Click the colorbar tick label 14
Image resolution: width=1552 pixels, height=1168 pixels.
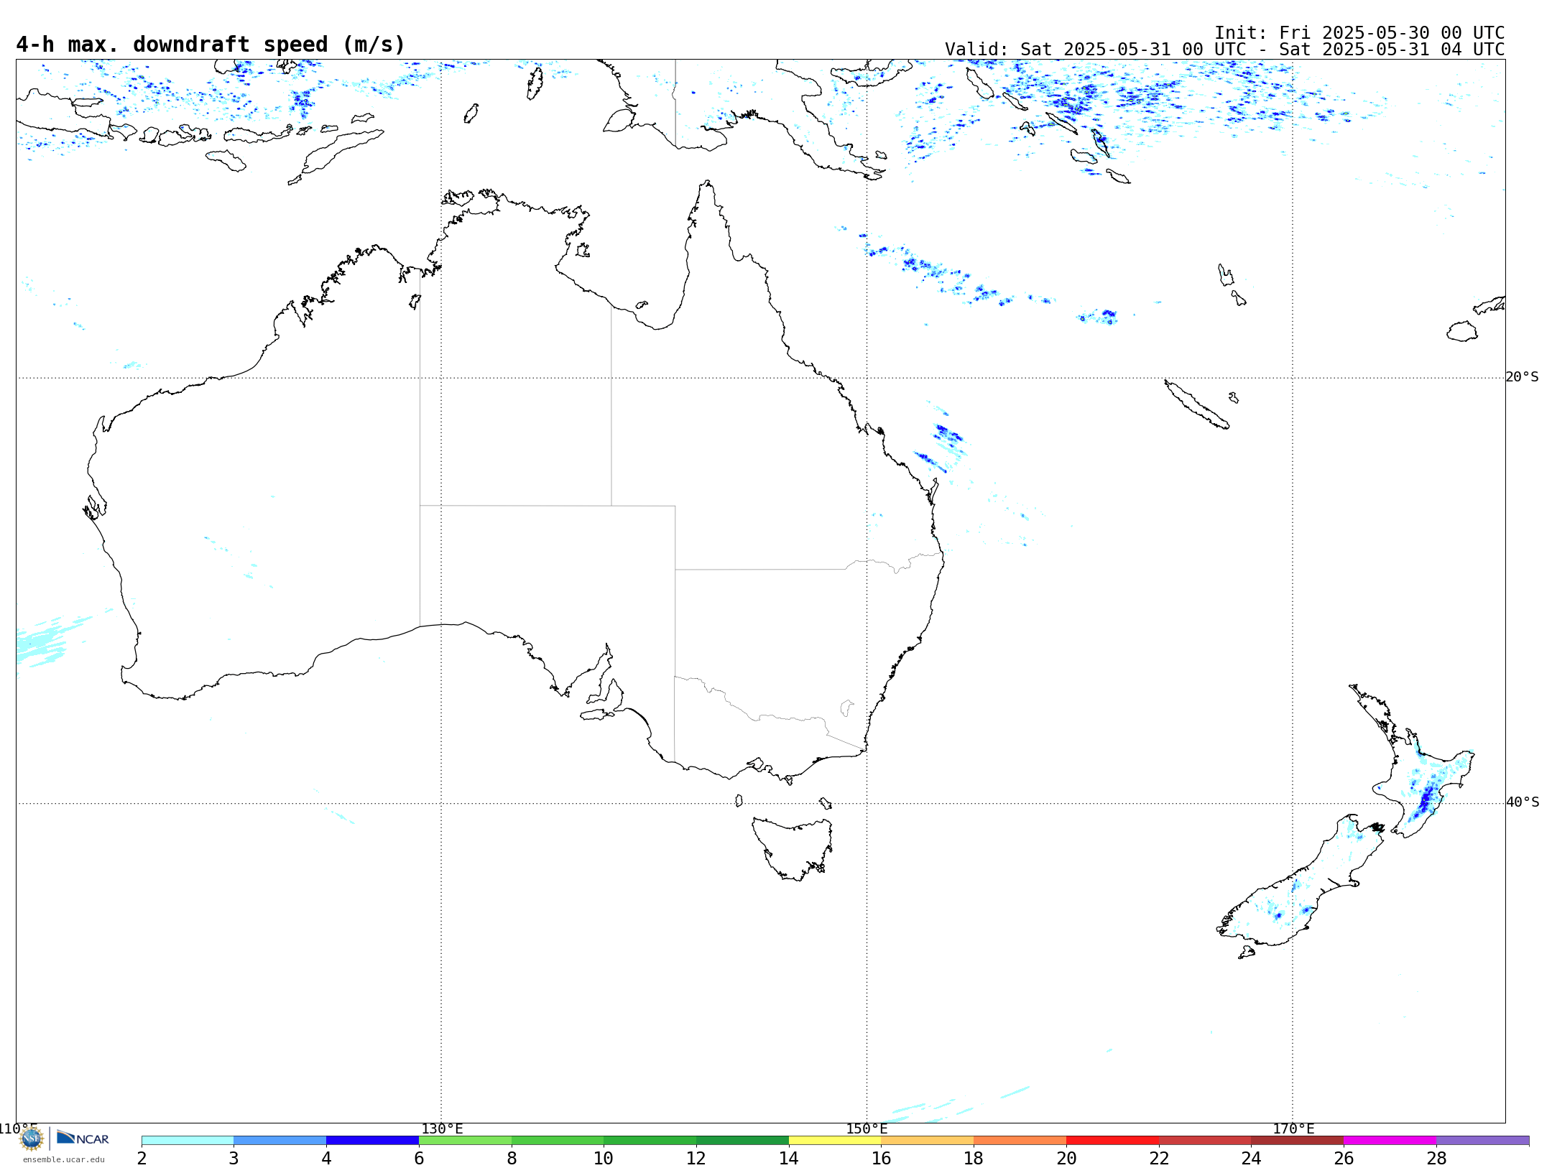[x=789, y=1159]
